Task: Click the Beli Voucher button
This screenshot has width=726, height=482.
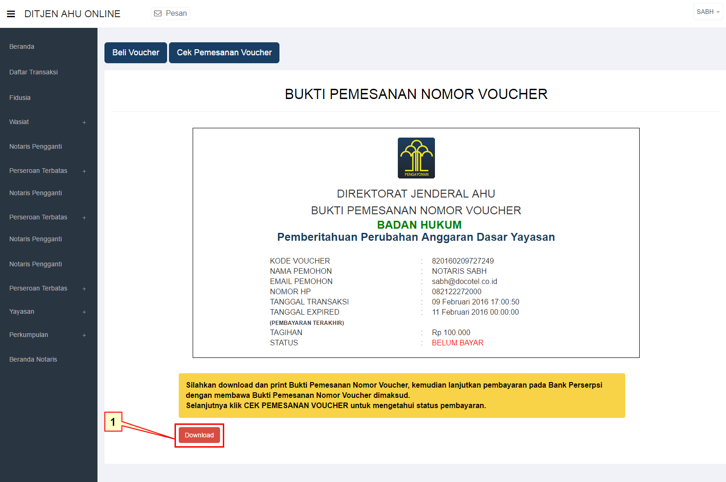Action: coord(136,53)
